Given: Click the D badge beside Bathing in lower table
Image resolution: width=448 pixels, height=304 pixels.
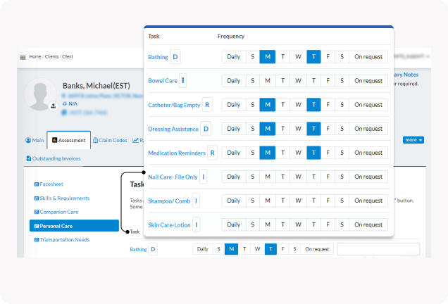Looking at the screenshot, I should [153, 249].
